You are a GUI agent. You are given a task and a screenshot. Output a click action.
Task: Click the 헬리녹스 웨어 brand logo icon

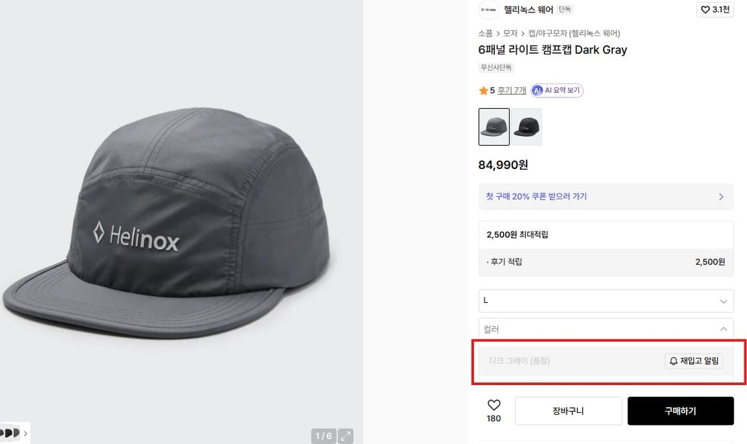[x=488, y=10]
